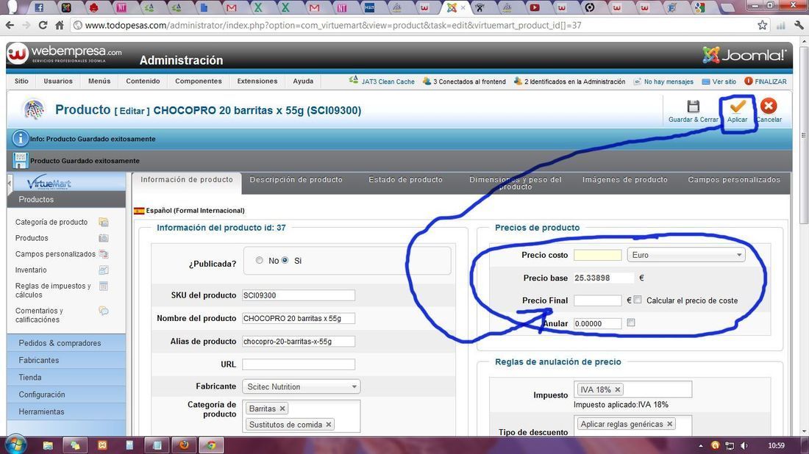The image size is (809, 454).
Task: Click the red Cancelar icon
Action: pyautogui.click(x=769, y=107)
